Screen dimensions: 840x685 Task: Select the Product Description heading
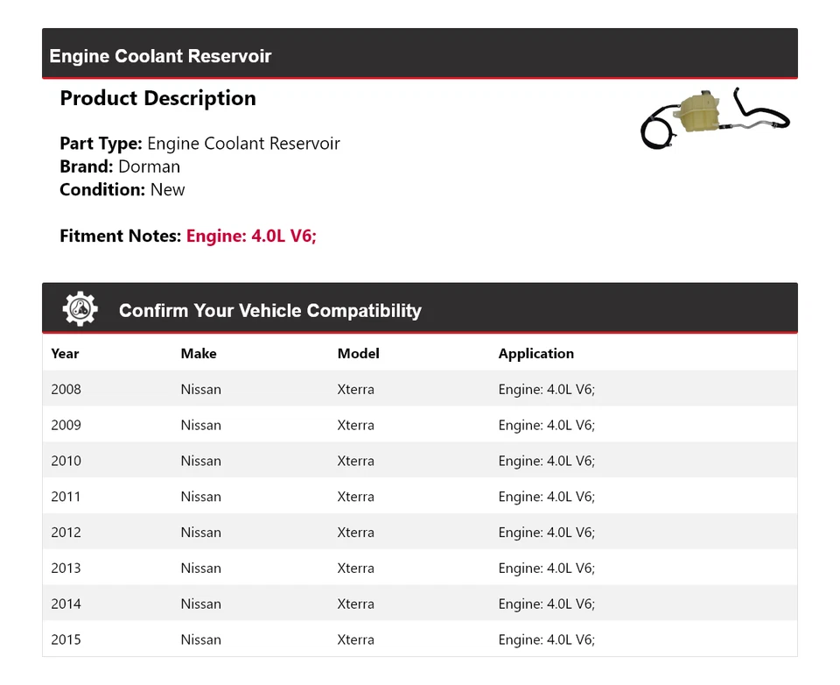(157, 98)
